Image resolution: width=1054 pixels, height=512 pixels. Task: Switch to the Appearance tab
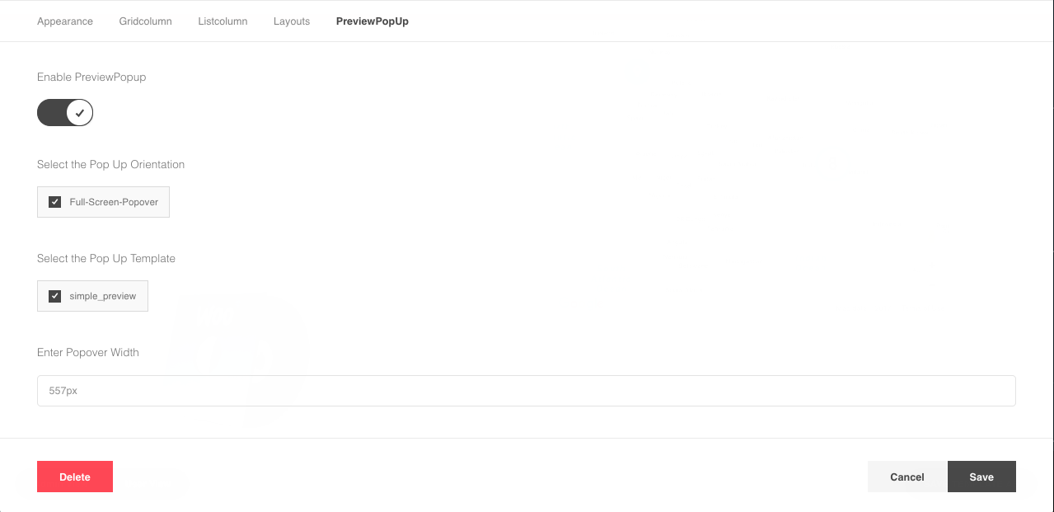(x=65, y=21)
